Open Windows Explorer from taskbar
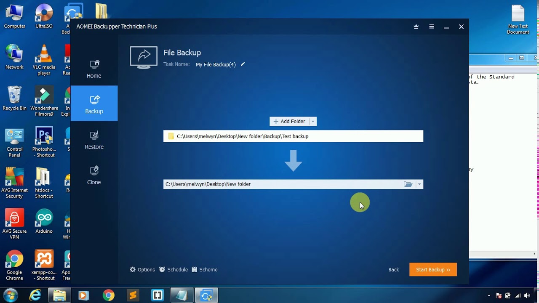Image resolution: width=539 pixels, height=303 pixels. (59, 295)
